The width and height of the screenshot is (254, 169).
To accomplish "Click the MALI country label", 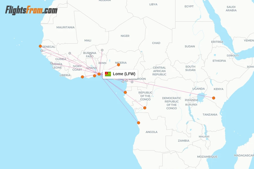I will click(x=88, y=41).
